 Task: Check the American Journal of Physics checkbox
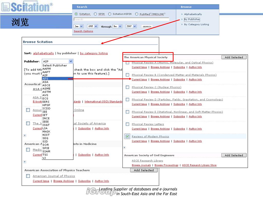click(28, 176)
